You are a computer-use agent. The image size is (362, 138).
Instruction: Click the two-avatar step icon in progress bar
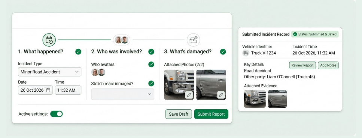[x=122, y=40]
